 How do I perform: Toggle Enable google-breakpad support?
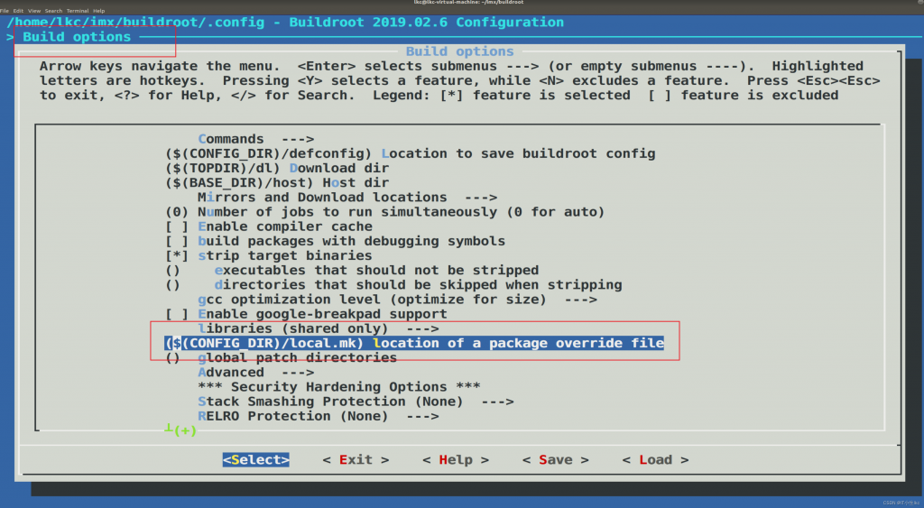(306, 314)
